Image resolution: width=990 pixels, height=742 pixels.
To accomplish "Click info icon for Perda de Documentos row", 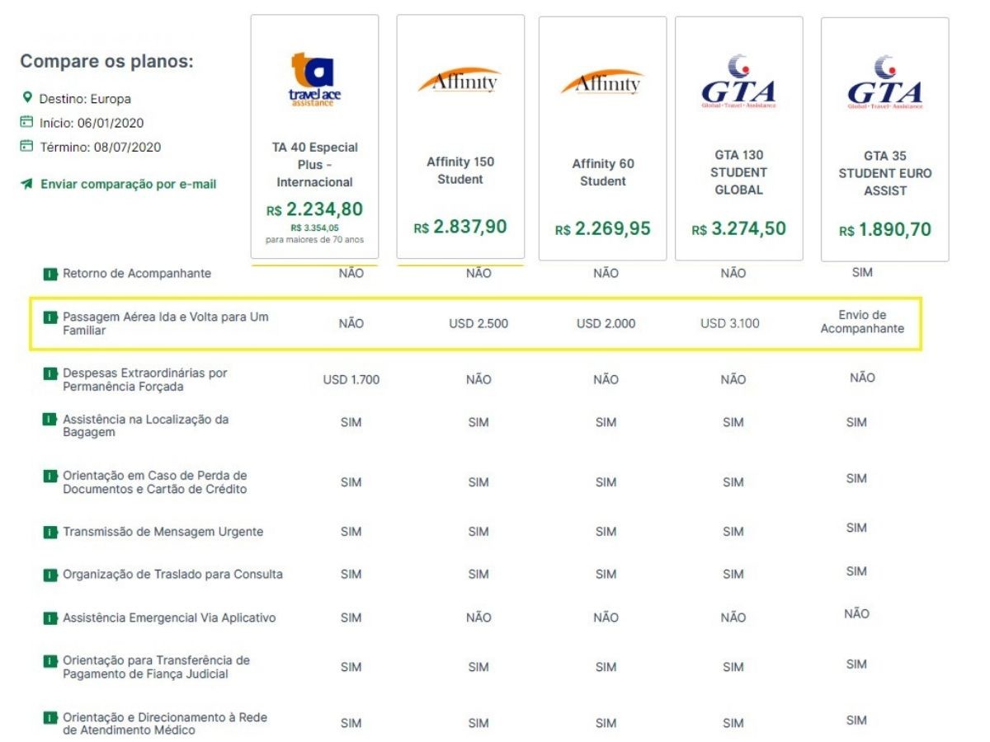I will click(x=50, y=476).
